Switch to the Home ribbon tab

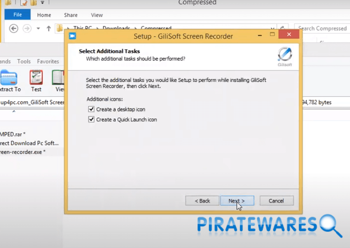pyautogui.click(x=44, y=15)
